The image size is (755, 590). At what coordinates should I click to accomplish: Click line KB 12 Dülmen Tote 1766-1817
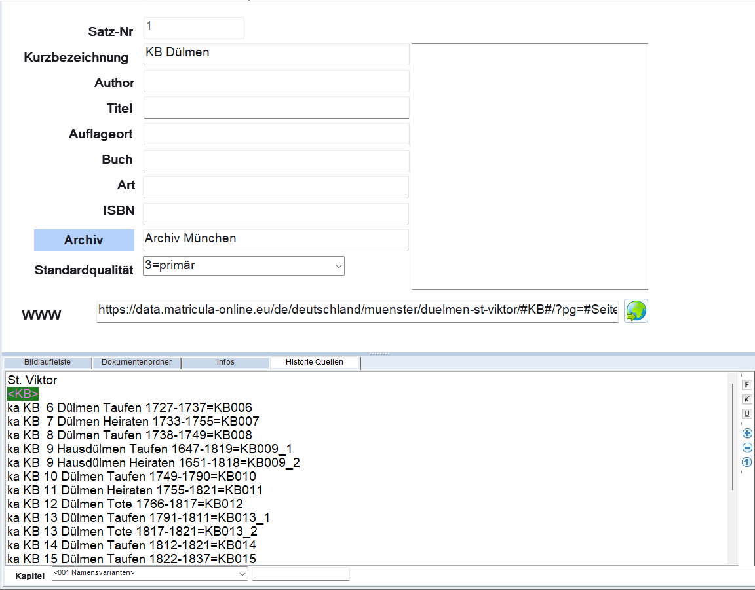point(125,504)
